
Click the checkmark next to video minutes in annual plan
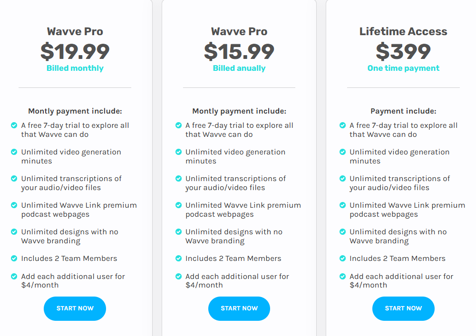178,152
